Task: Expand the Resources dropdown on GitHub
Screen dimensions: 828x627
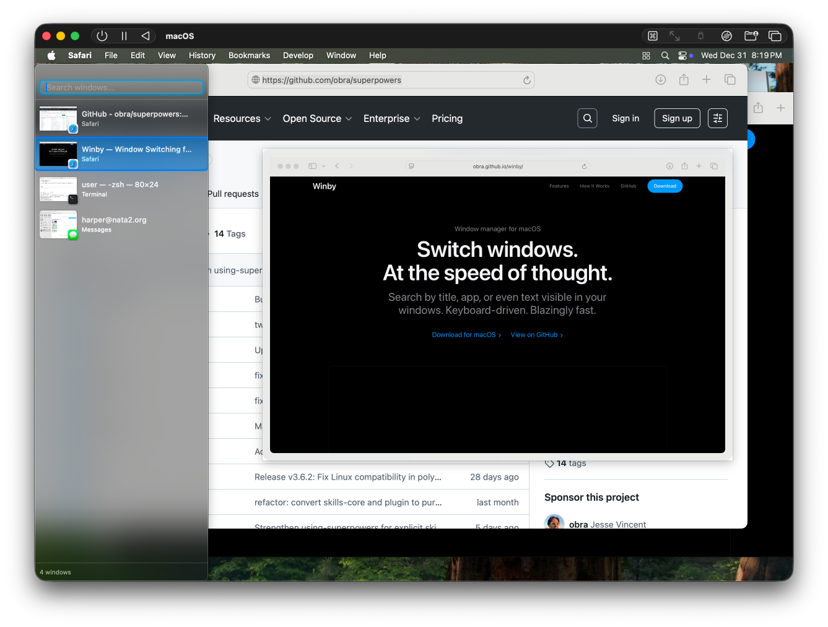Action: click(242, 118)
